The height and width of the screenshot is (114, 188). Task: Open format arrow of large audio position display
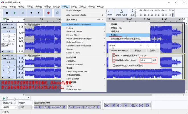(150, 105)
